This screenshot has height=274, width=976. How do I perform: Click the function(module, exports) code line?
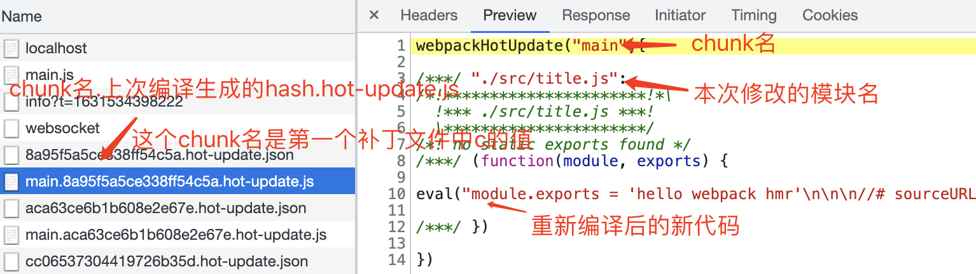(571, 161)
